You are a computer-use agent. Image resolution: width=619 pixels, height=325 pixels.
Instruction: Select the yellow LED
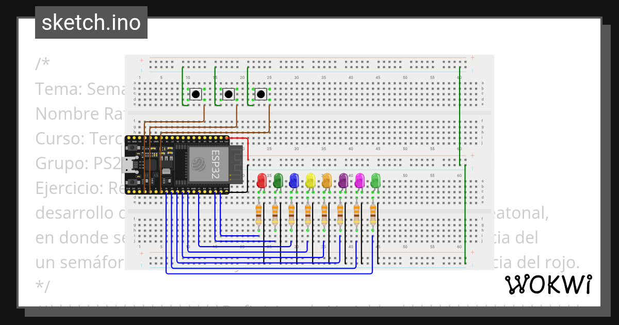pos(310,182)
